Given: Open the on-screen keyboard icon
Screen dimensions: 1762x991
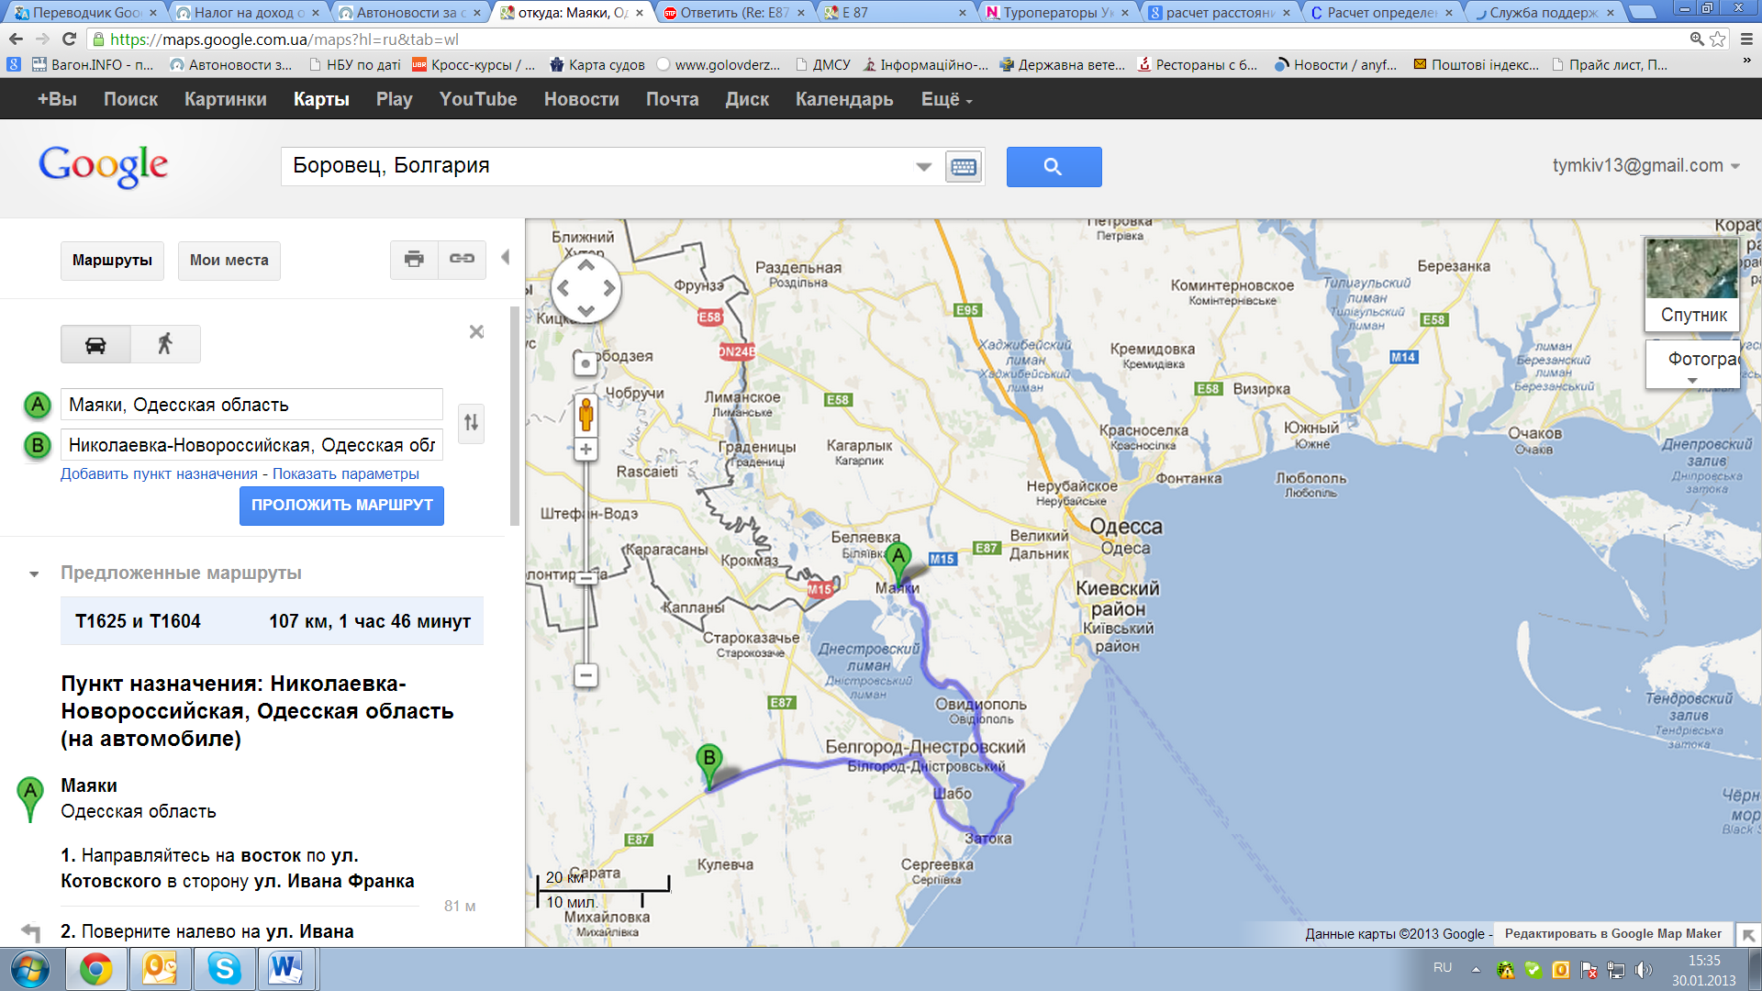Looking at the screenshot, I should click(x=963, y=167).
